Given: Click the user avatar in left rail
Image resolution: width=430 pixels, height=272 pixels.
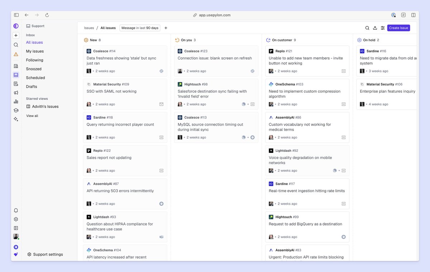Looking at the screenshot, I should (16, 237).
